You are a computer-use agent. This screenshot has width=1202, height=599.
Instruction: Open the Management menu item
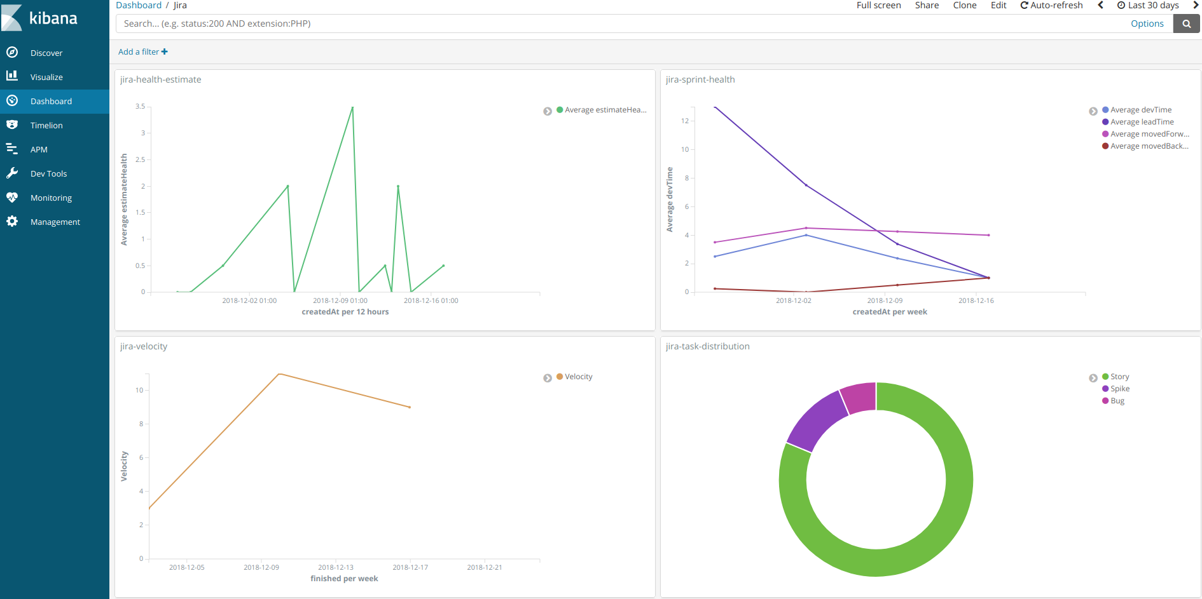(x=55, y=222)
